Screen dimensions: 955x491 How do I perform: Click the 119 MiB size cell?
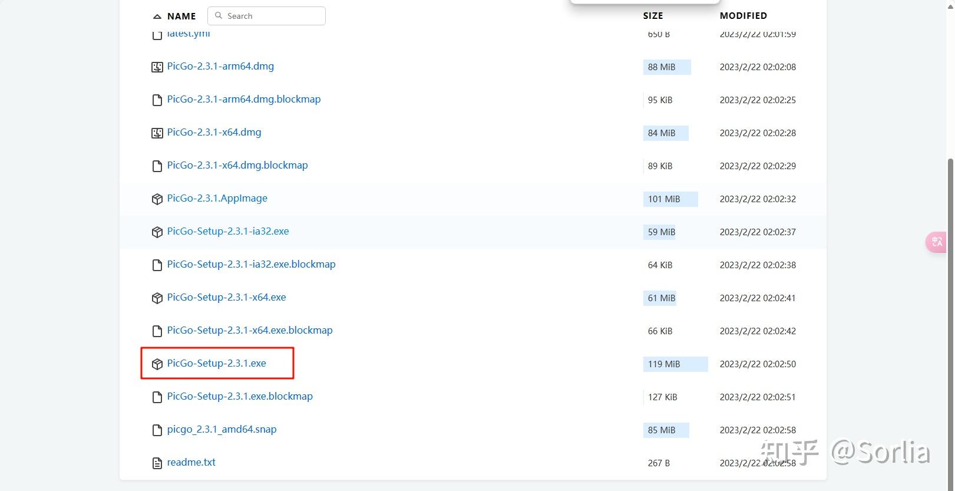pos(675,364)
